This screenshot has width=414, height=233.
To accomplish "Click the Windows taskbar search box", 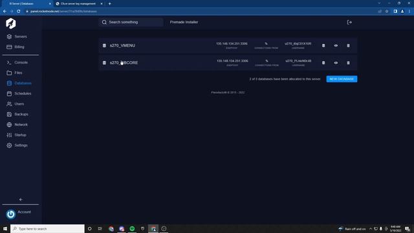I will (47, 228).
